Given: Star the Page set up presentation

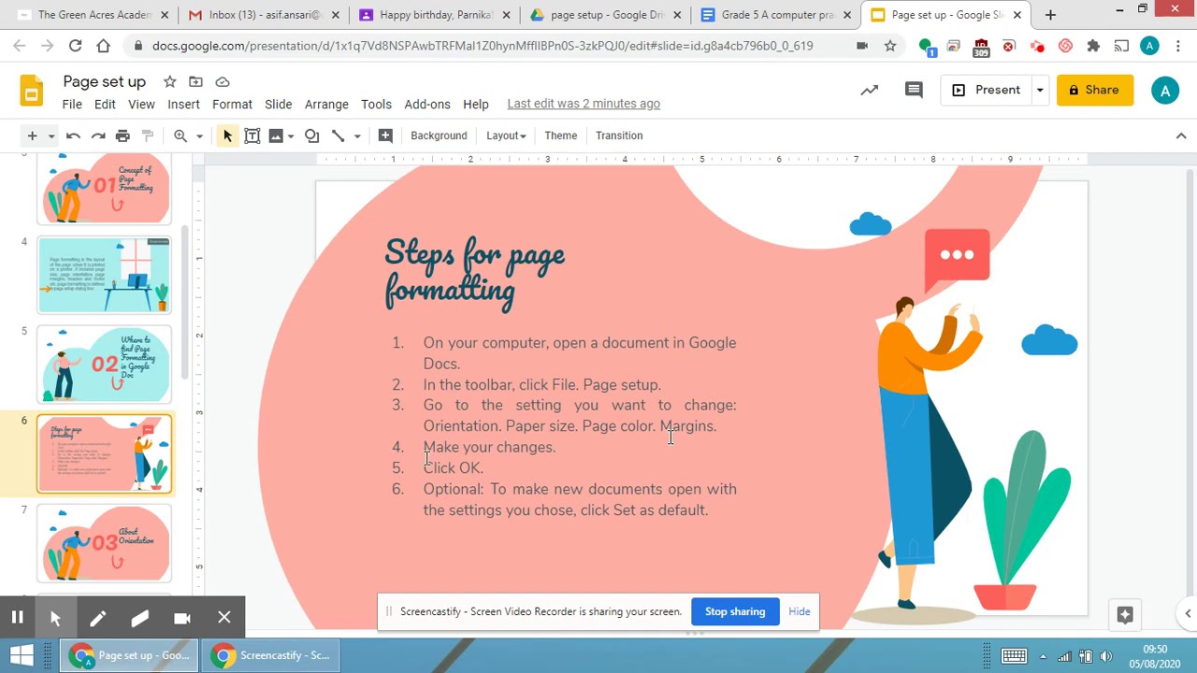Looking at the screenshot, I should click(169, 81).
